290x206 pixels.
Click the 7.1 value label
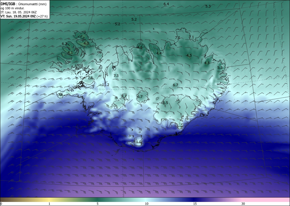point(191,37)
